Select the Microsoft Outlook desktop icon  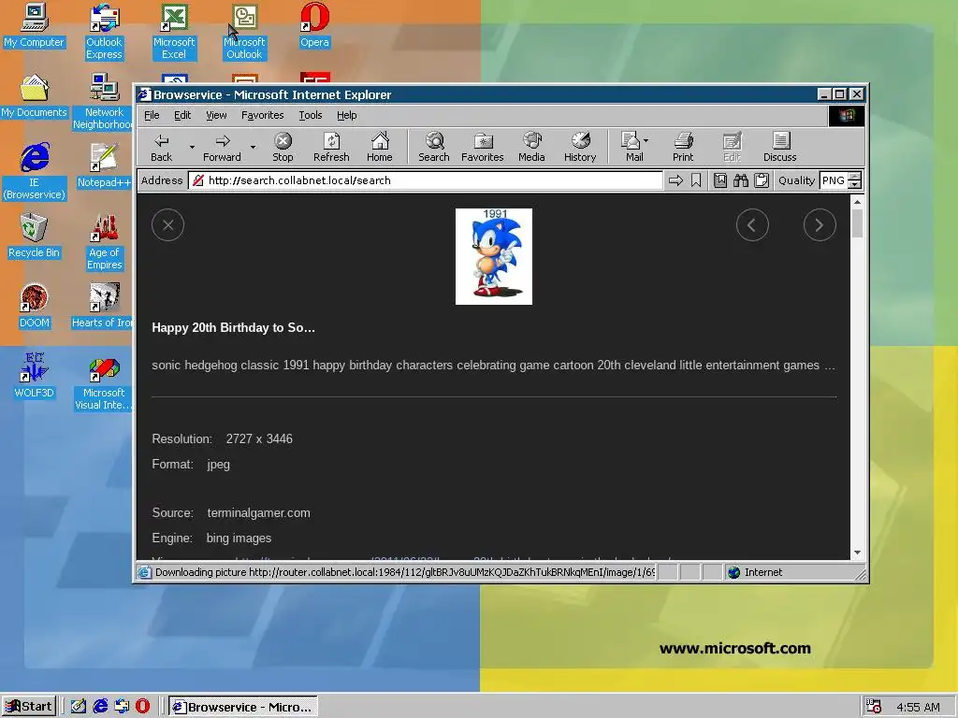[x=244, y=32]
